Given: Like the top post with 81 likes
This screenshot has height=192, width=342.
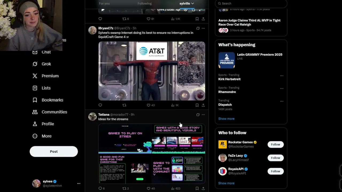Looking at the screenshot, I should coord(151,19).
